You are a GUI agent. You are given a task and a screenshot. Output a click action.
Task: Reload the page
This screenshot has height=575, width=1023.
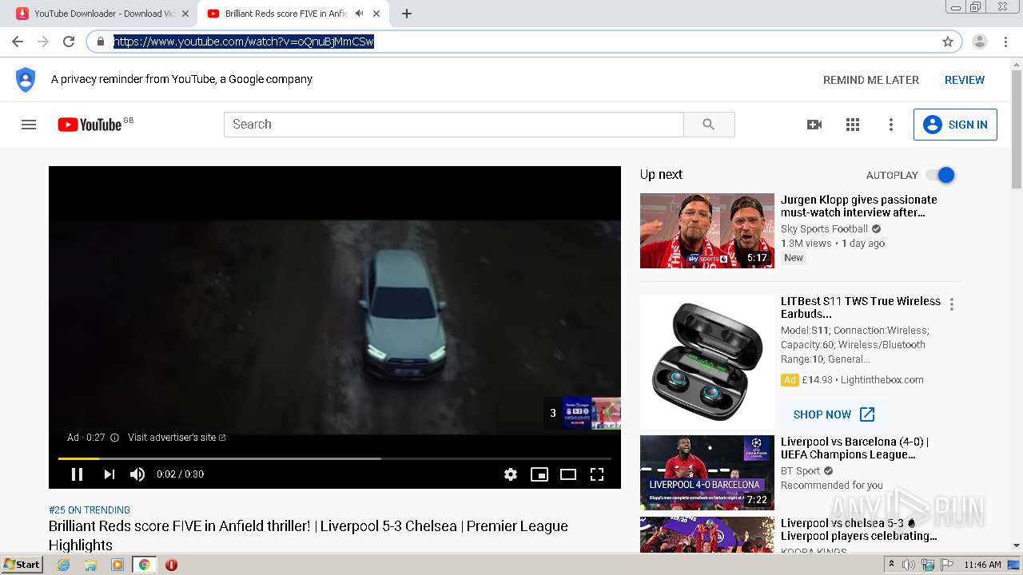(x=69, y=42)
